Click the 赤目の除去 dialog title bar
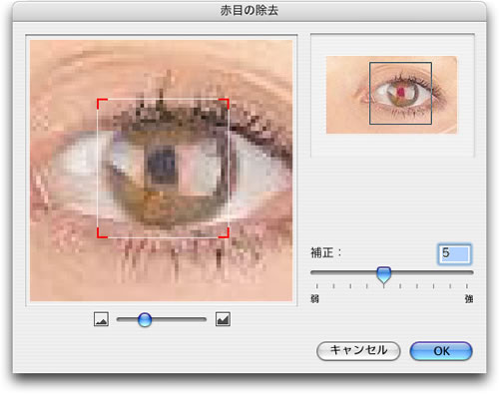This screenshot has width=499, height=394. (x=249, y=11)
